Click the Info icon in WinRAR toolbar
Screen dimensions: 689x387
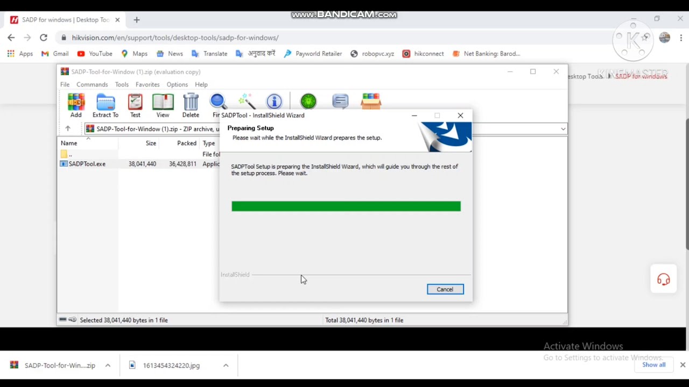click(274, 101)
